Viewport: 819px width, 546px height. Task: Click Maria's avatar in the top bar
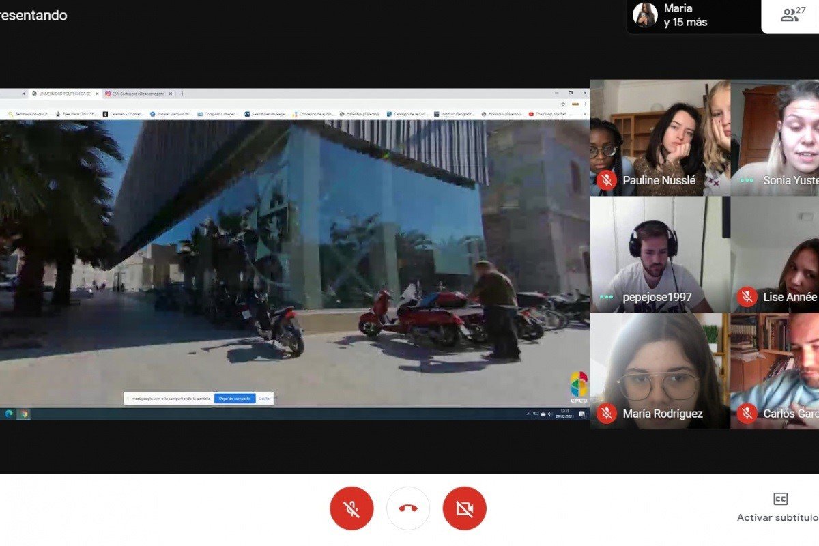coord(645,15)
